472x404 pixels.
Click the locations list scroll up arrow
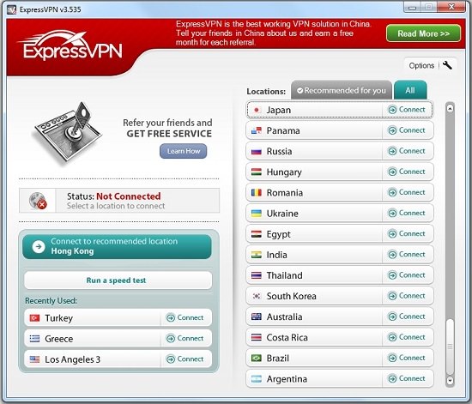450,109
